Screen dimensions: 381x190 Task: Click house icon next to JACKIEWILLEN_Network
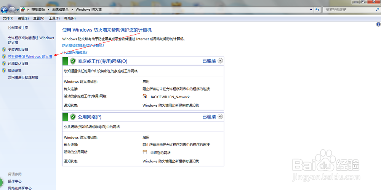click(145, 96)
